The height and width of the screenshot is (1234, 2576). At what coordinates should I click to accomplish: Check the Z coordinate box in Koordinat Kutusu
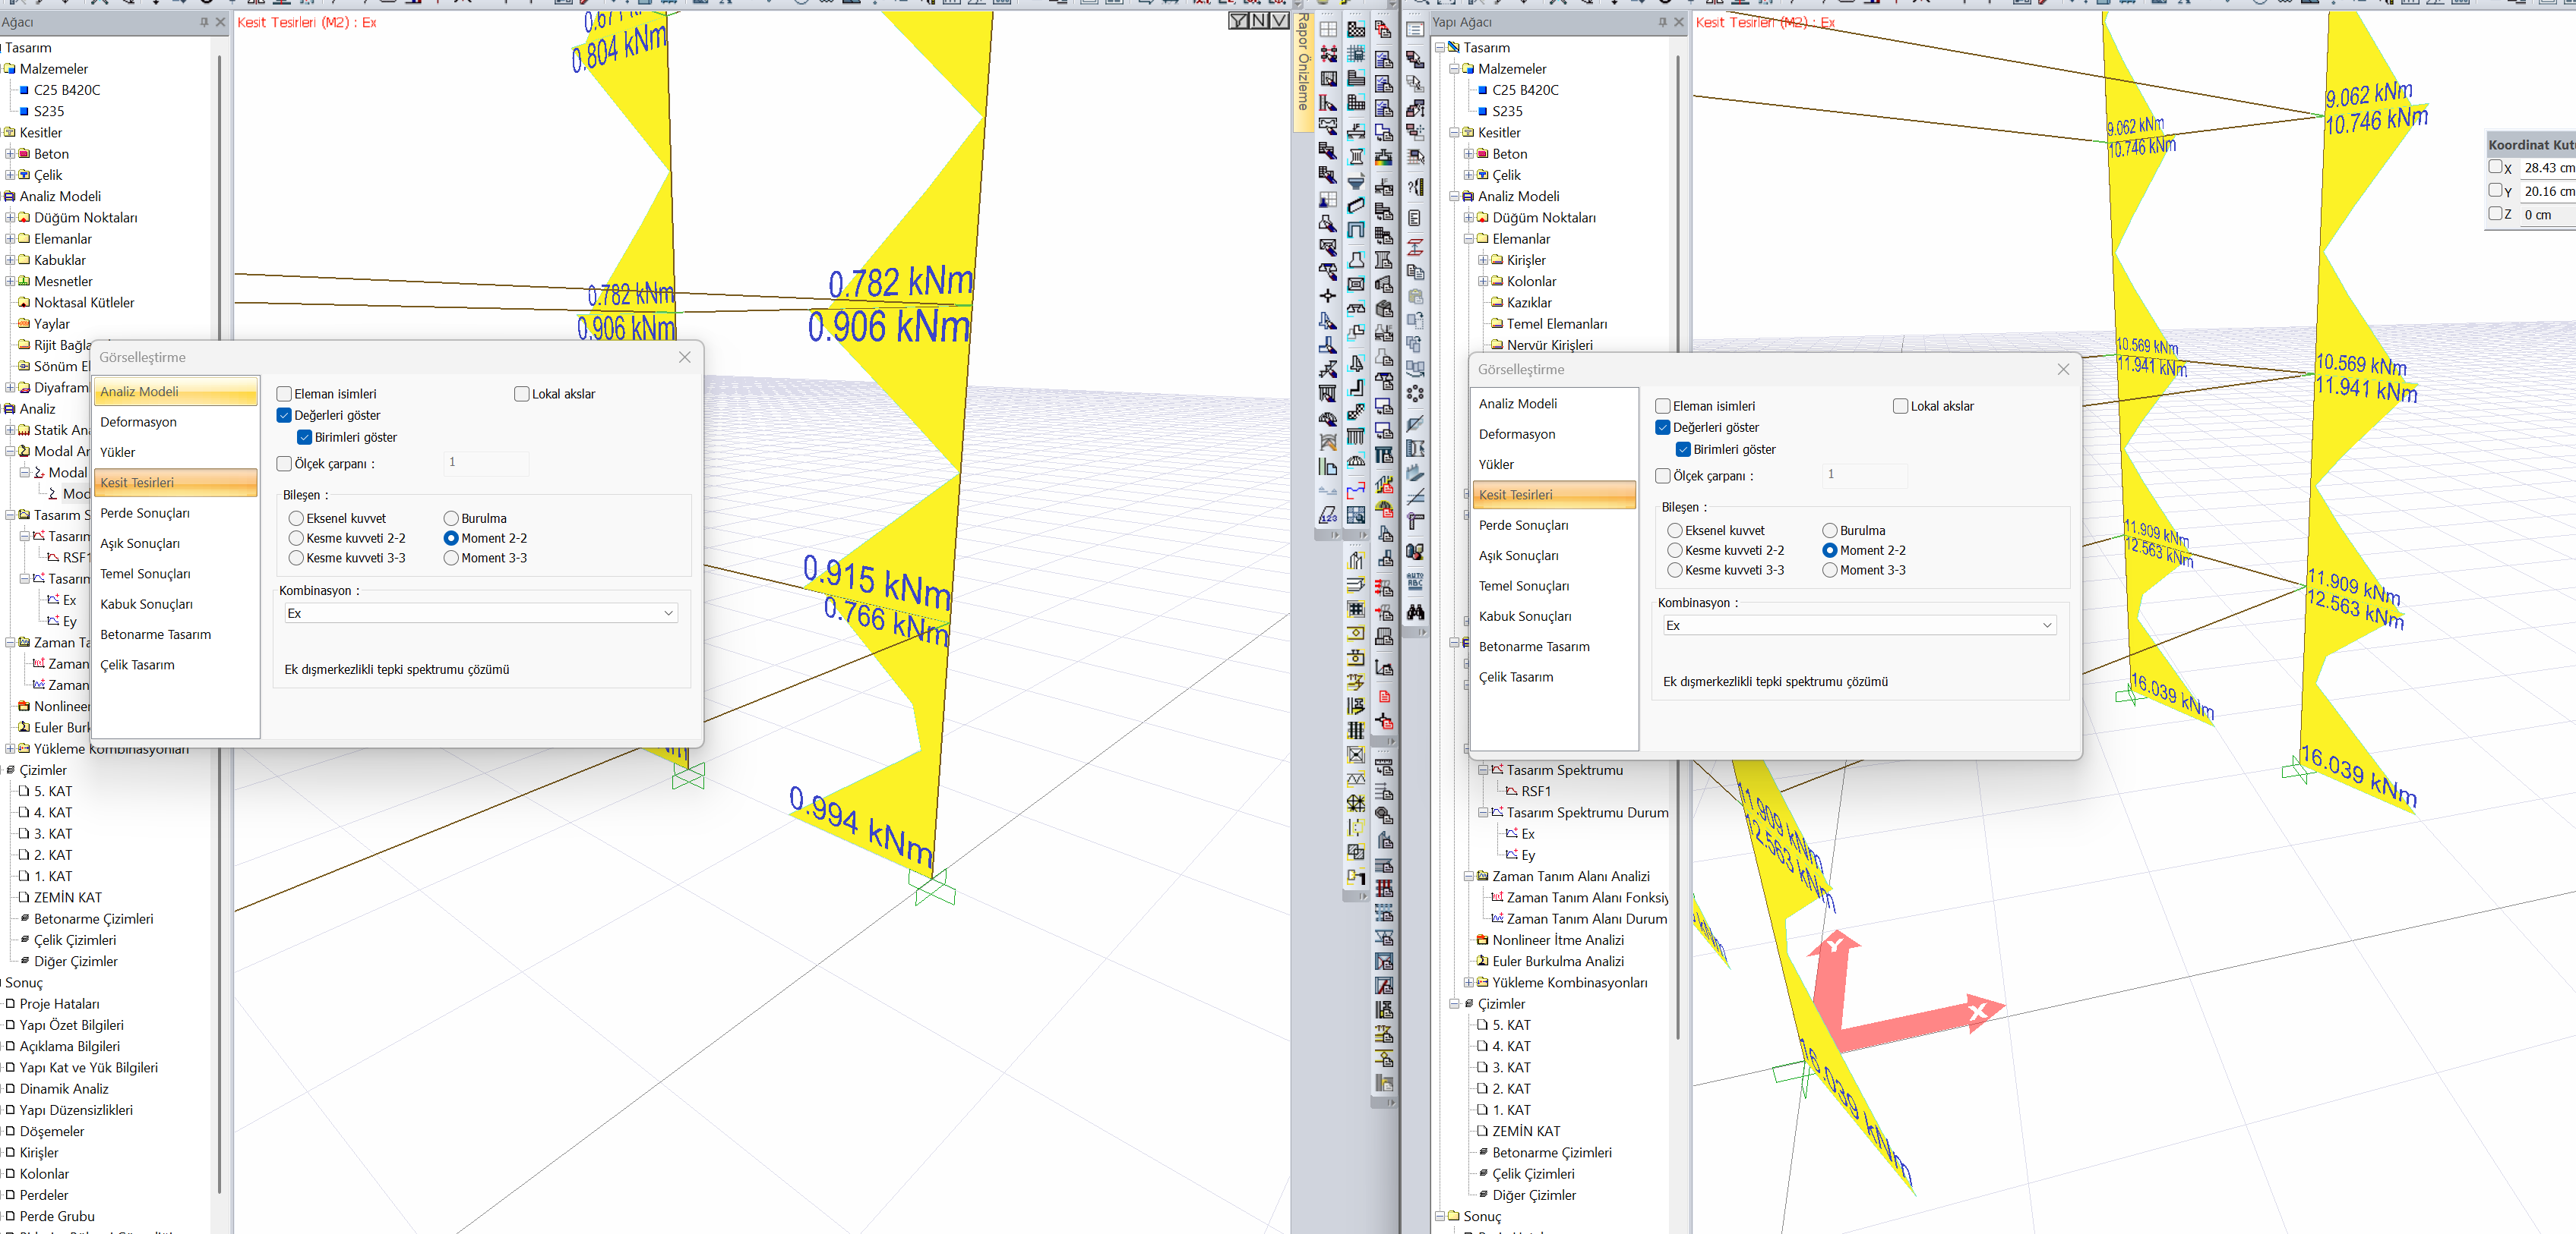pyautogui.click(x=2495, y=214)
